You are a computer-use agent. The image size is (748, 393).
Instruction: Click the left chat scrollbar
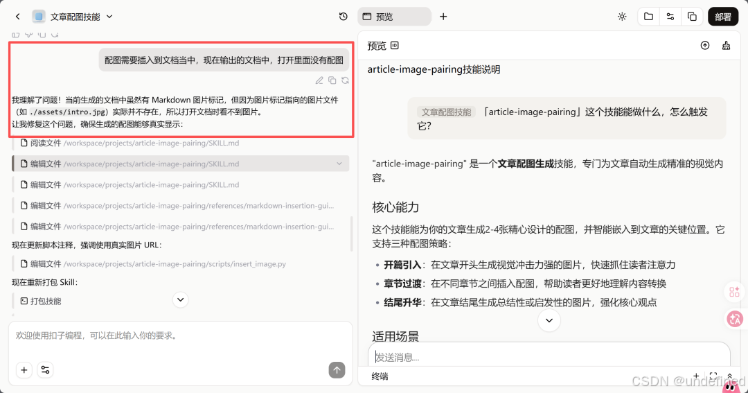click(352, 234)
